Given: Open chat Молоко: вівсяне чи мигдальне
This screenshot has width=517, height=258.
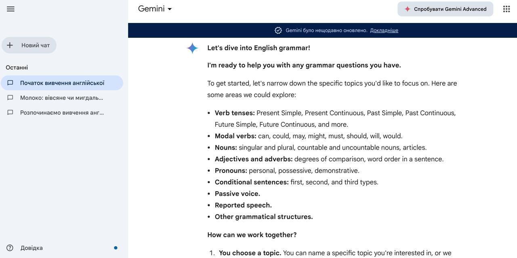Looking at the screenshot, I should coord(62,98).
